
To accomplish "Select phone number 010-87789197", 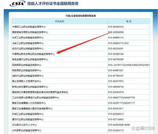I will point(116,76).
